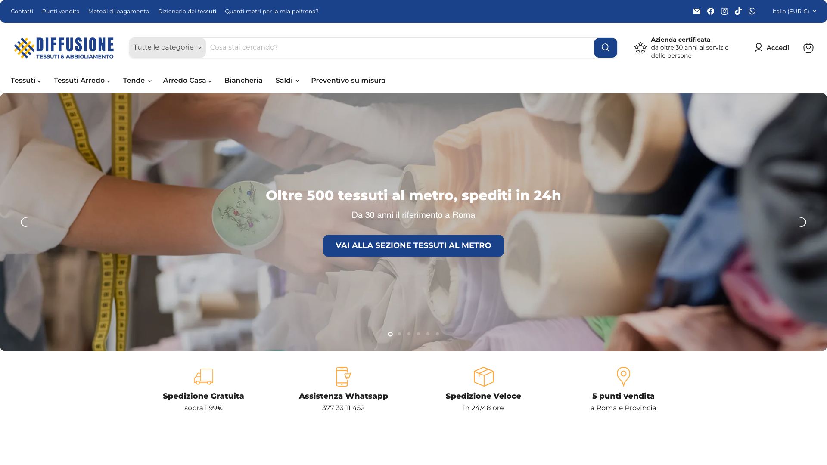
Task: Open the shopping cart icon
Action: tap(808, 48)
